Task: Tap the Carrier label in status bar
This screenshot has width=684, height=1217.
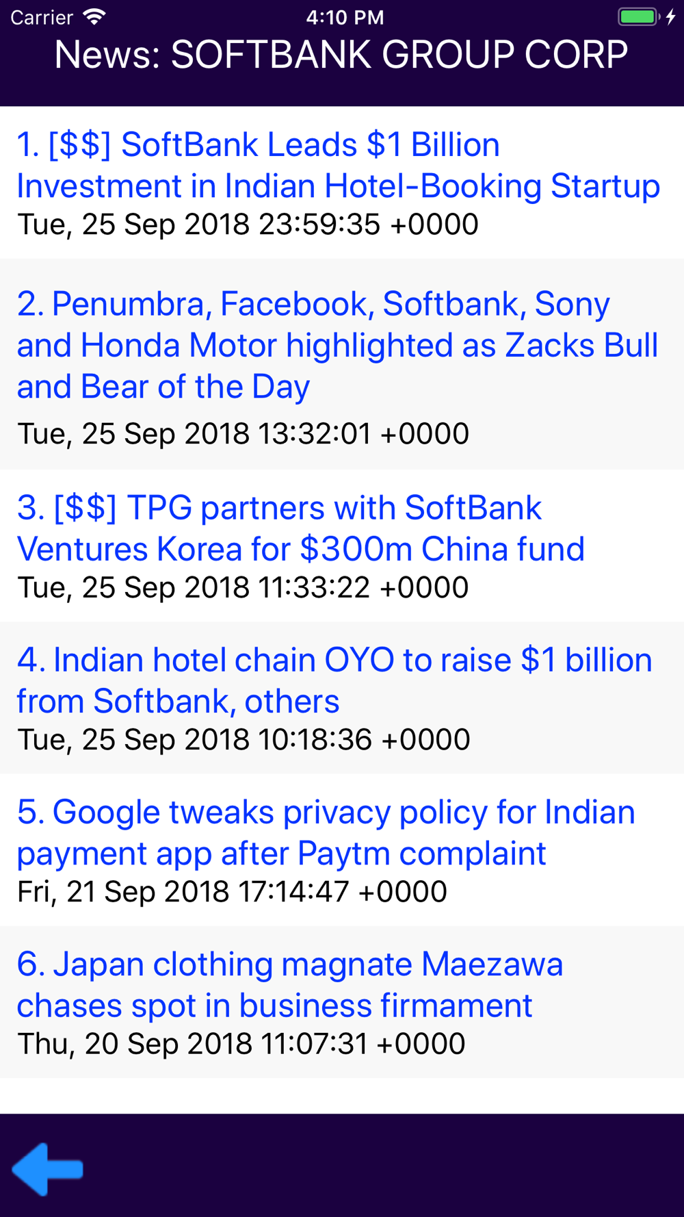Action: pos(42,17)
